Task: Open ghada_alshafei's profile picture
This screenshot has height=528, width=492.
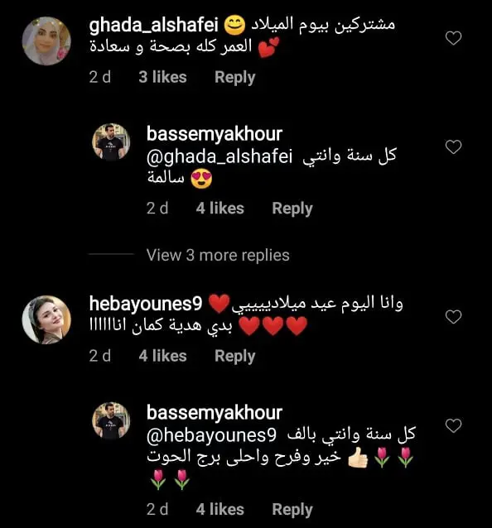Action: tap(46, 41)
